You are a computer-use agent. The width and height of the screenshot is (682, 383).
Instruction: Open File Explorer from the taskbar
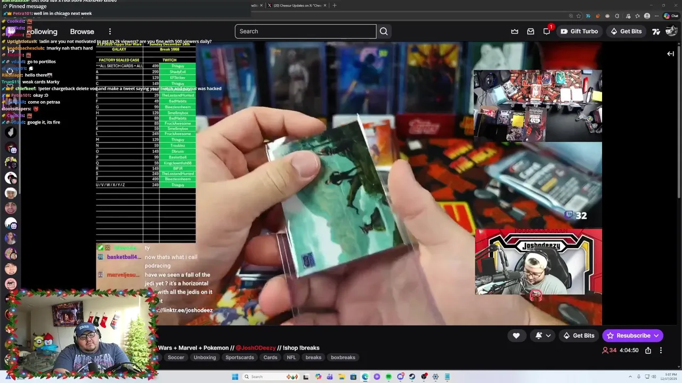[x=342, y=377]
